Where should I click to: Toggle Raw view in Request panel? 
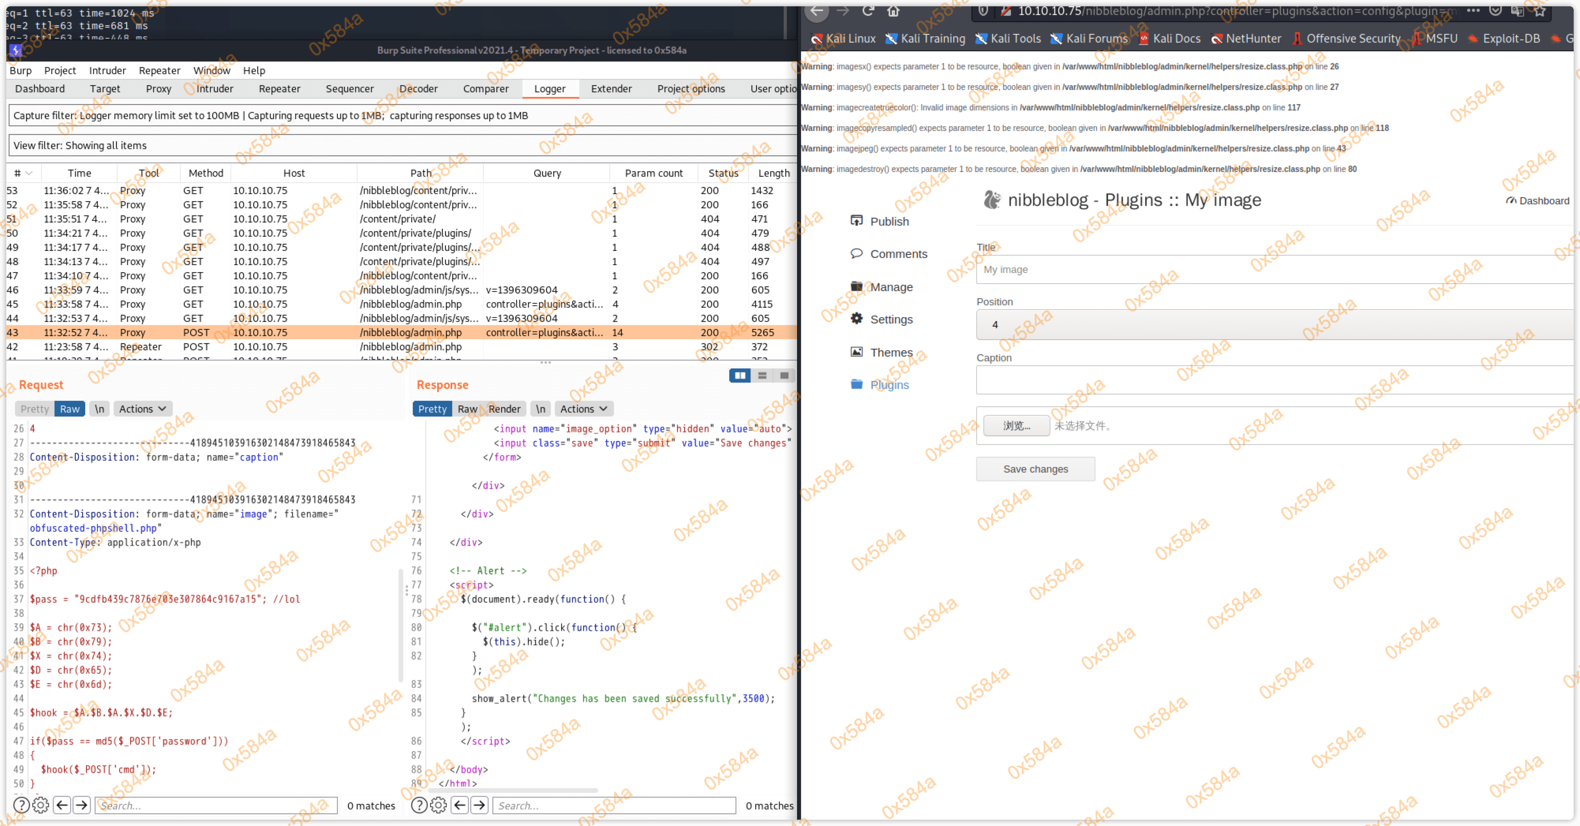[69, 408]
